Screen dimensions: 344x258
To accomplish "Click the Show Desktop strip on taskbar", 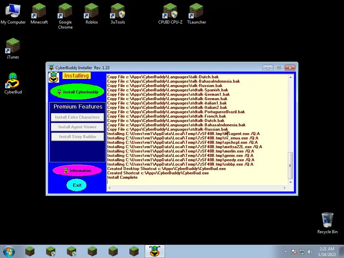I will point(342,251).
